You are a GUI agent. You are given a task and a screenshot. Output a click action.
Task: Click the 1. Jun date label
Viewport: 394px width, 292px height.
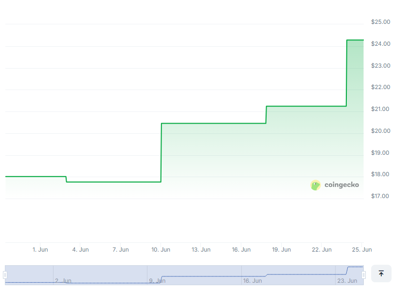point(40,250)
